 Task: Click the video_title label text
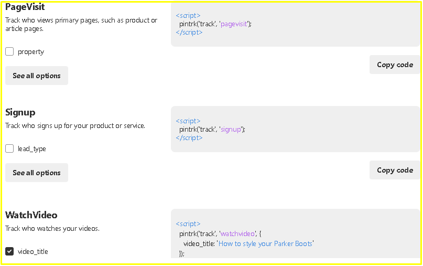click(x=33, y=251)
